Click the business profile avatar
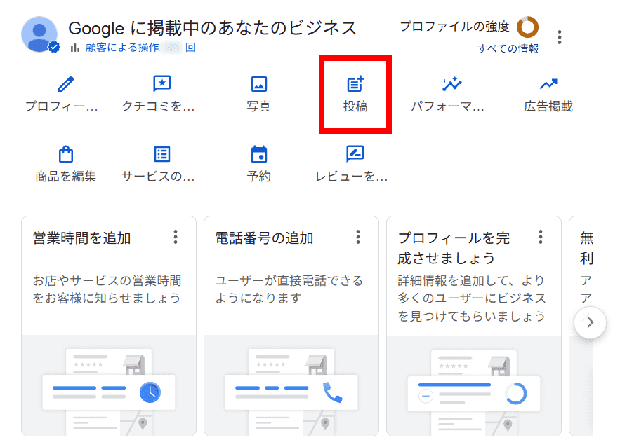 click(x=40, y=34)
